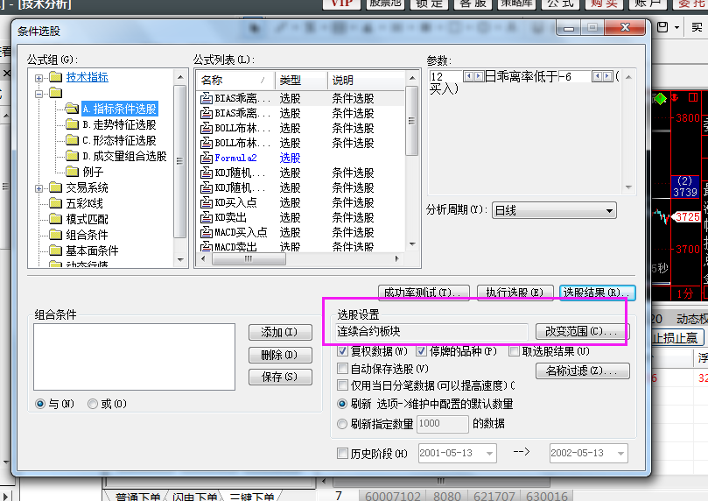Click the 执行选股 button
The height and width of the screenshot is (501, 708).
[x=515, y=293]
